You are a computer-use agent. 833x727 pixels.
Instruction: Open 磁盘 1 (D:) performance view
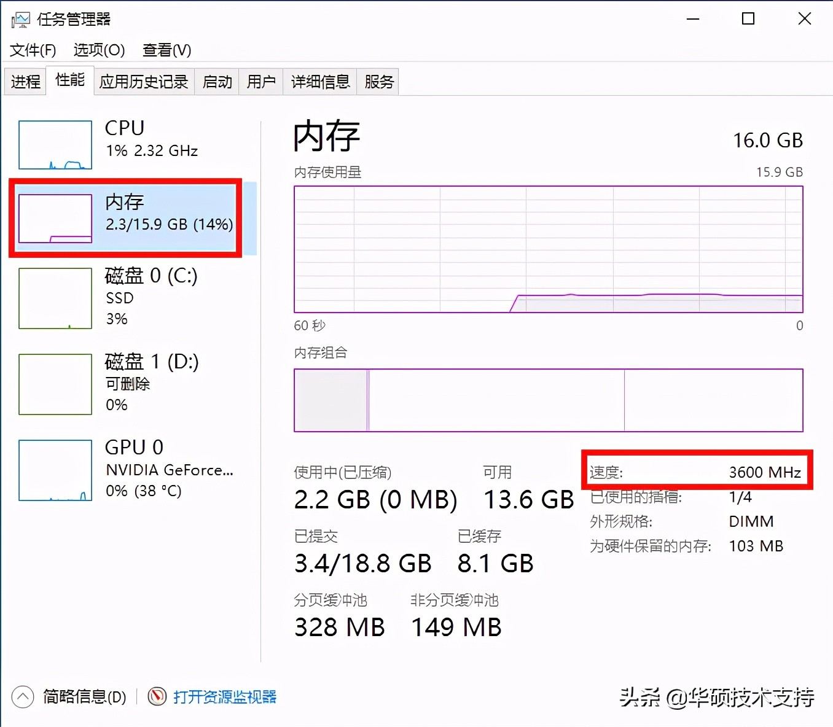(55, 384)
